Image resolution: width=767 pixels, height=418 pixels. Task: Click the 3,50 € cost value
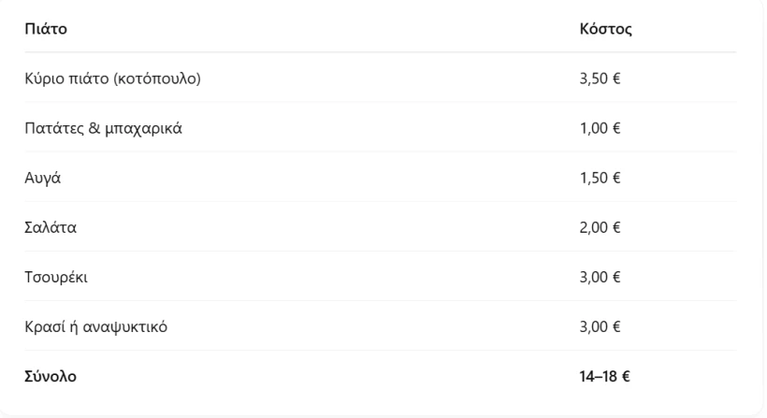tap(600, 79)
